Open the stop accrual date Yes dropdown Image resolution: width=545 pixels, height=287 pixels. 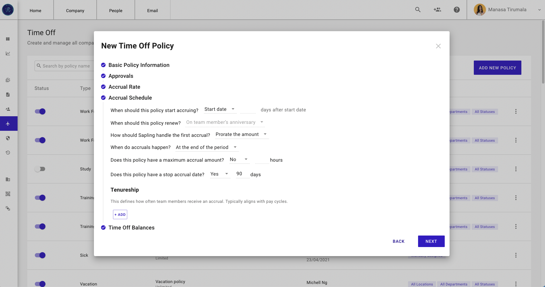pos(220,174)
